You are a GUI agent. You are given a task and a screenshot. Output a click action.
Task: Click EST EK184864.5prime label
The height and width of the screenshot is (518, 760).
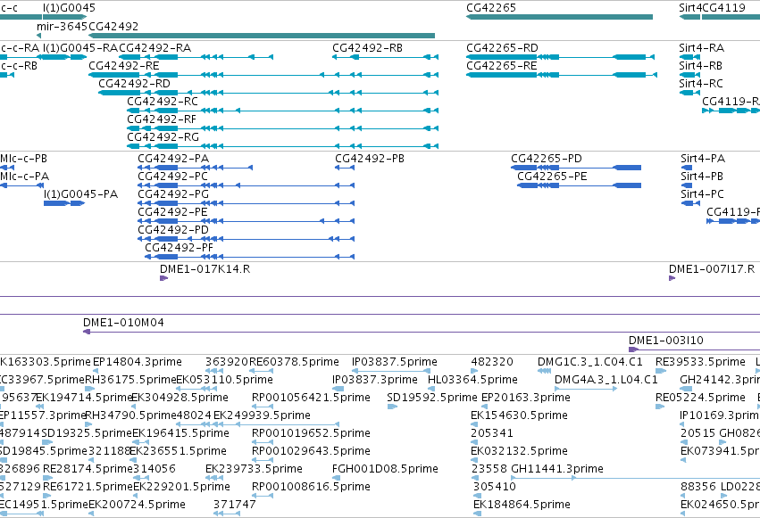click(x=522, y=505)
